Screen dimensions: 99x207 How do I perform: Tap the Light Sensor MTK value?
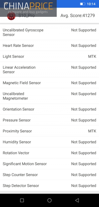tap(92, 56)
